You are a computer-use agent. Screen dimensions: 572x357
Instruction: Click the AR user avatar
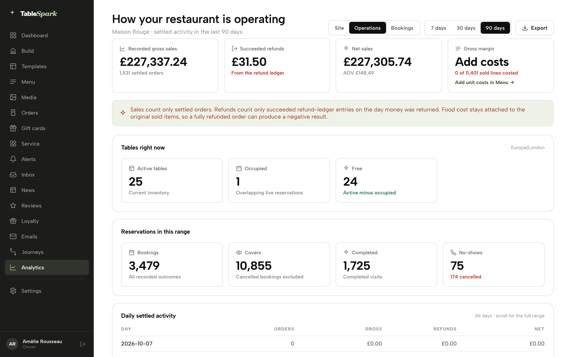(12, 344)
